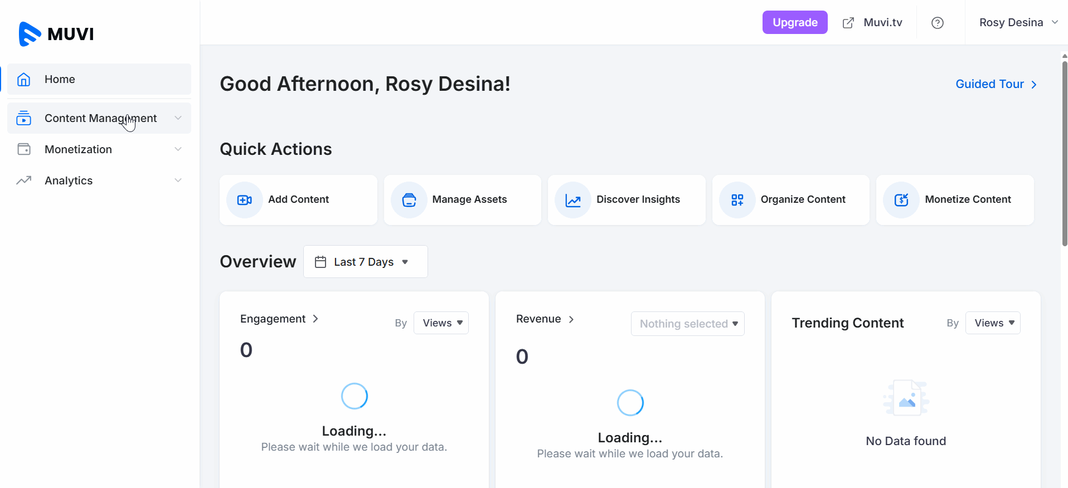Click the help question mark icon
Screen dimensions: 1068x488
(938, 23)
